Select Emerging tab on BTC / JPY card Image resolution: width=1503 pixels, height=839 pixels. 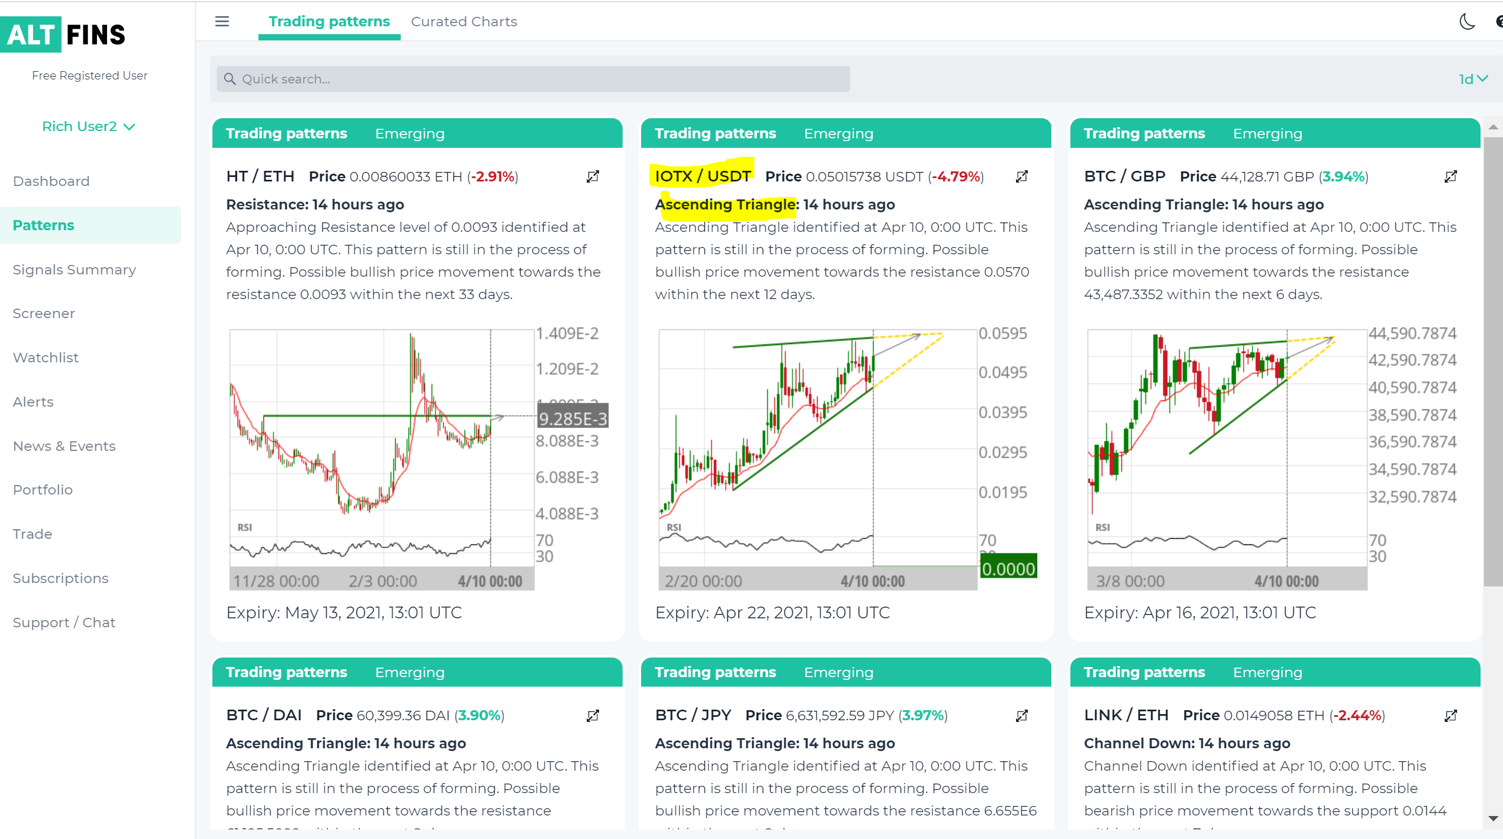point(838,672)
